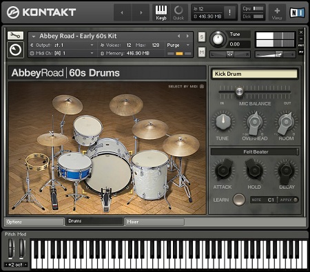The image size is (310, 272).
Task: Adjust the DECAY knob
Action: tap(286, 171)
